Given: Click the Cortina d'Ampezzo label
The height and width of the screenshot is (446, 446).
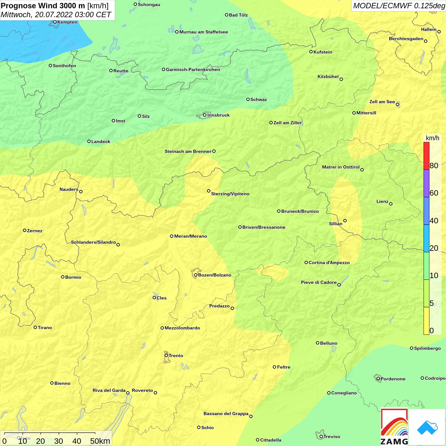Looking at the screenshot, I should 329,263.
